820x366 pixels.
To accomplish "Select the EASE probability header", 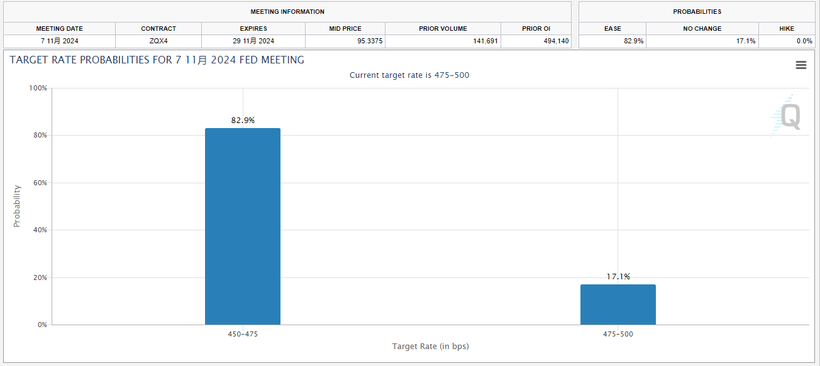I will (612, 29).
